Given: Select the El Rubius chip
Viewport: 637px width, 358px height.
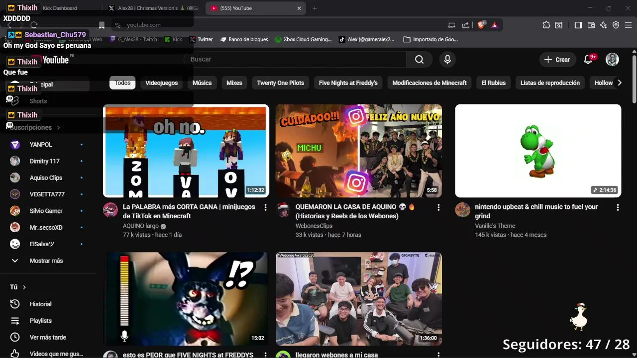Looking at the screenshot, I should point(494,83).
